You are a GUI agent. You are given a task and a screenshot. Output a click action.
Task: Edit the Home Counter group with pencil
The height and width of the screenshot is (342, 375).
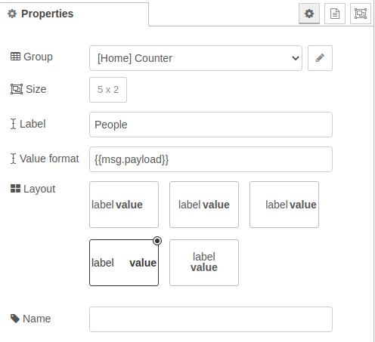(320, 58)
